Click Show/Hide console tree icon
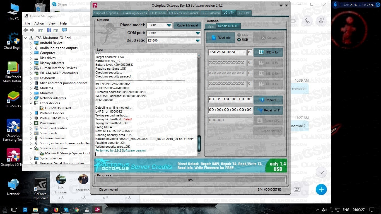This screenshot has width=381, height=214. [41, 30]
